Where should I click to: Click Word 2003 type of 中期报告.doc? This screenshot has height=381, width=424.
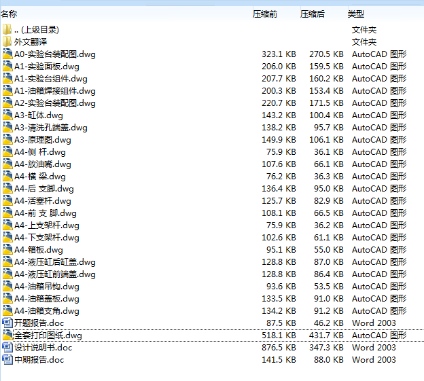(x=374, y=360)
